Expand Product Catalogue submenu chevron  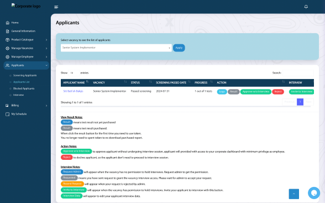[x=46, y=40]
